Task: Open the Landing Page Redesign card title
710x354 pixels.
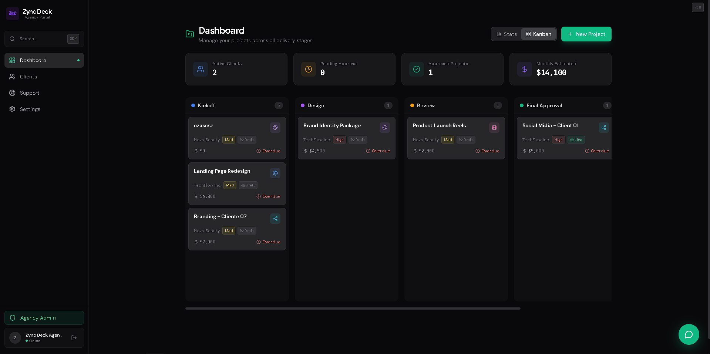Action: tap(222, 171)
